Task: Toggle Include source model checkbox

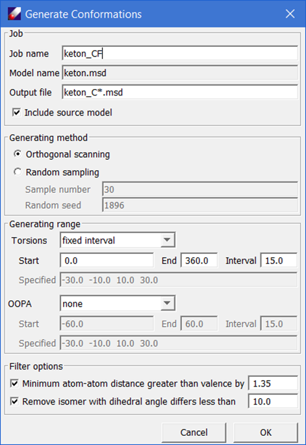Action: point(16,112)
